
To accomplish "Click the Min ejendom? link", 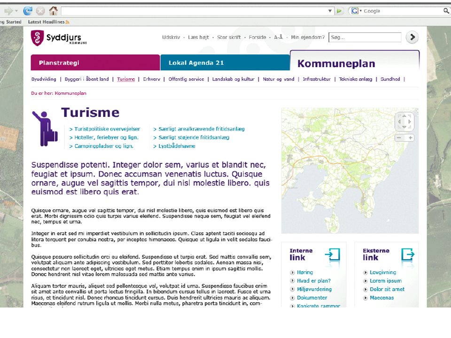I will [307, 37].
